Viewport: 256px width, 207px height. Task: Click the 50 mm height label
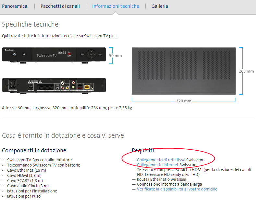tap(116, 56)
